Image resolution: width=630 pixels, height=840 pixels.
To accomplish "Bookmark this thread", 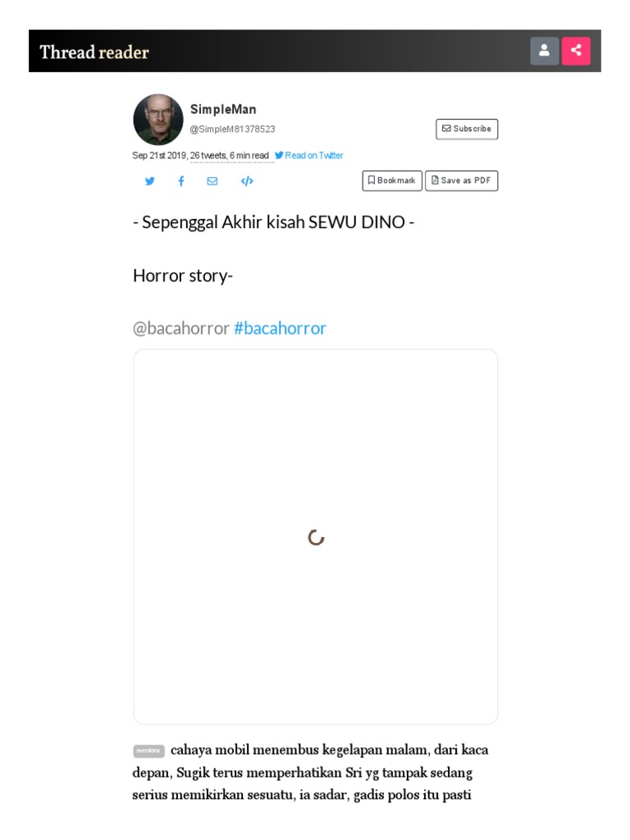I will coord(392,180).
